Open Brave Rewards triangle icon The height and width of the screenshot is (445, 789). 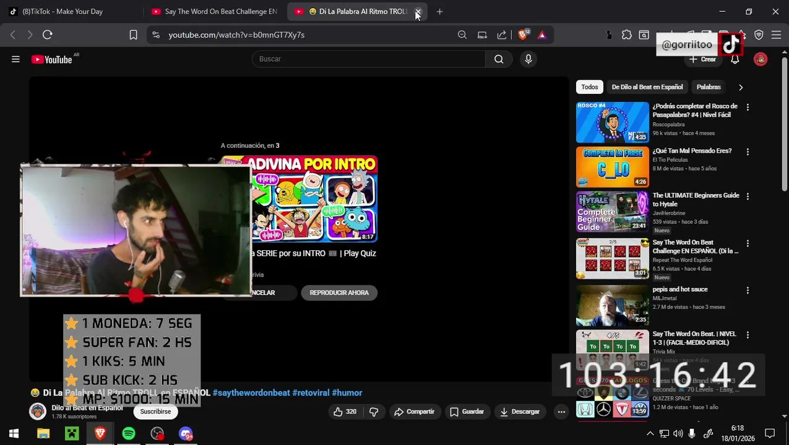(542, 35)
